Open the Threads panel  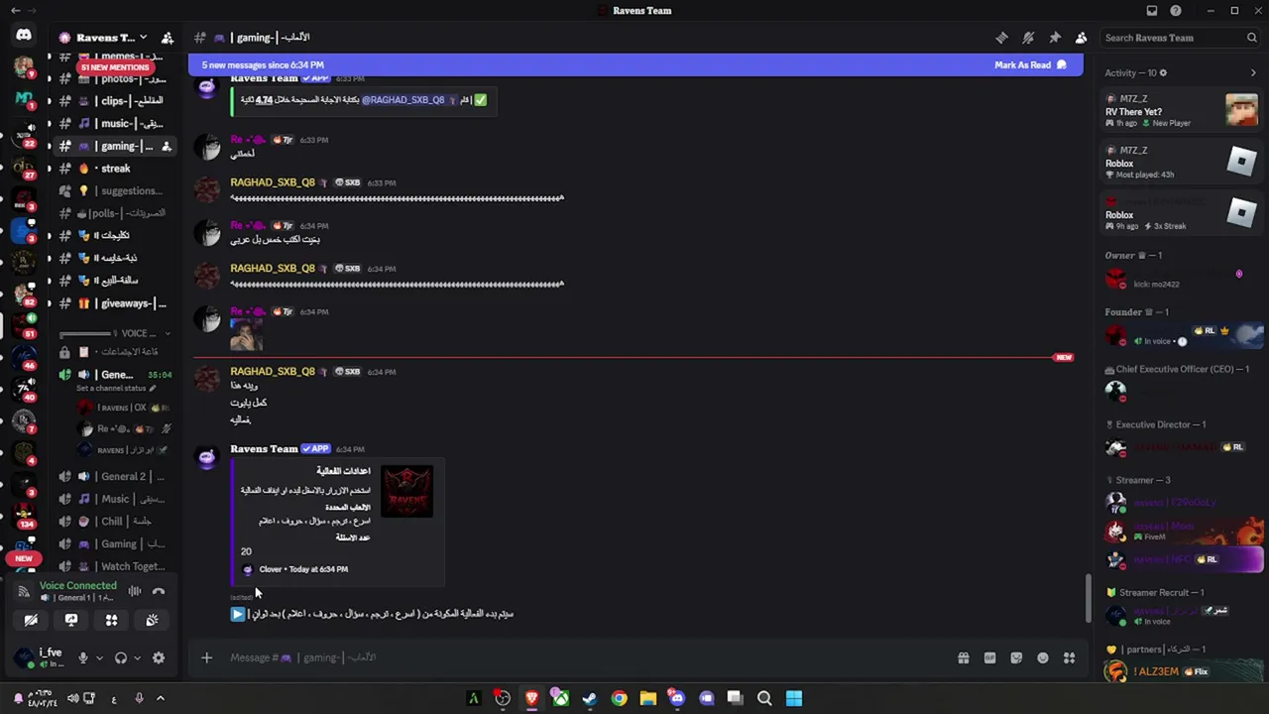[1001, 38]
